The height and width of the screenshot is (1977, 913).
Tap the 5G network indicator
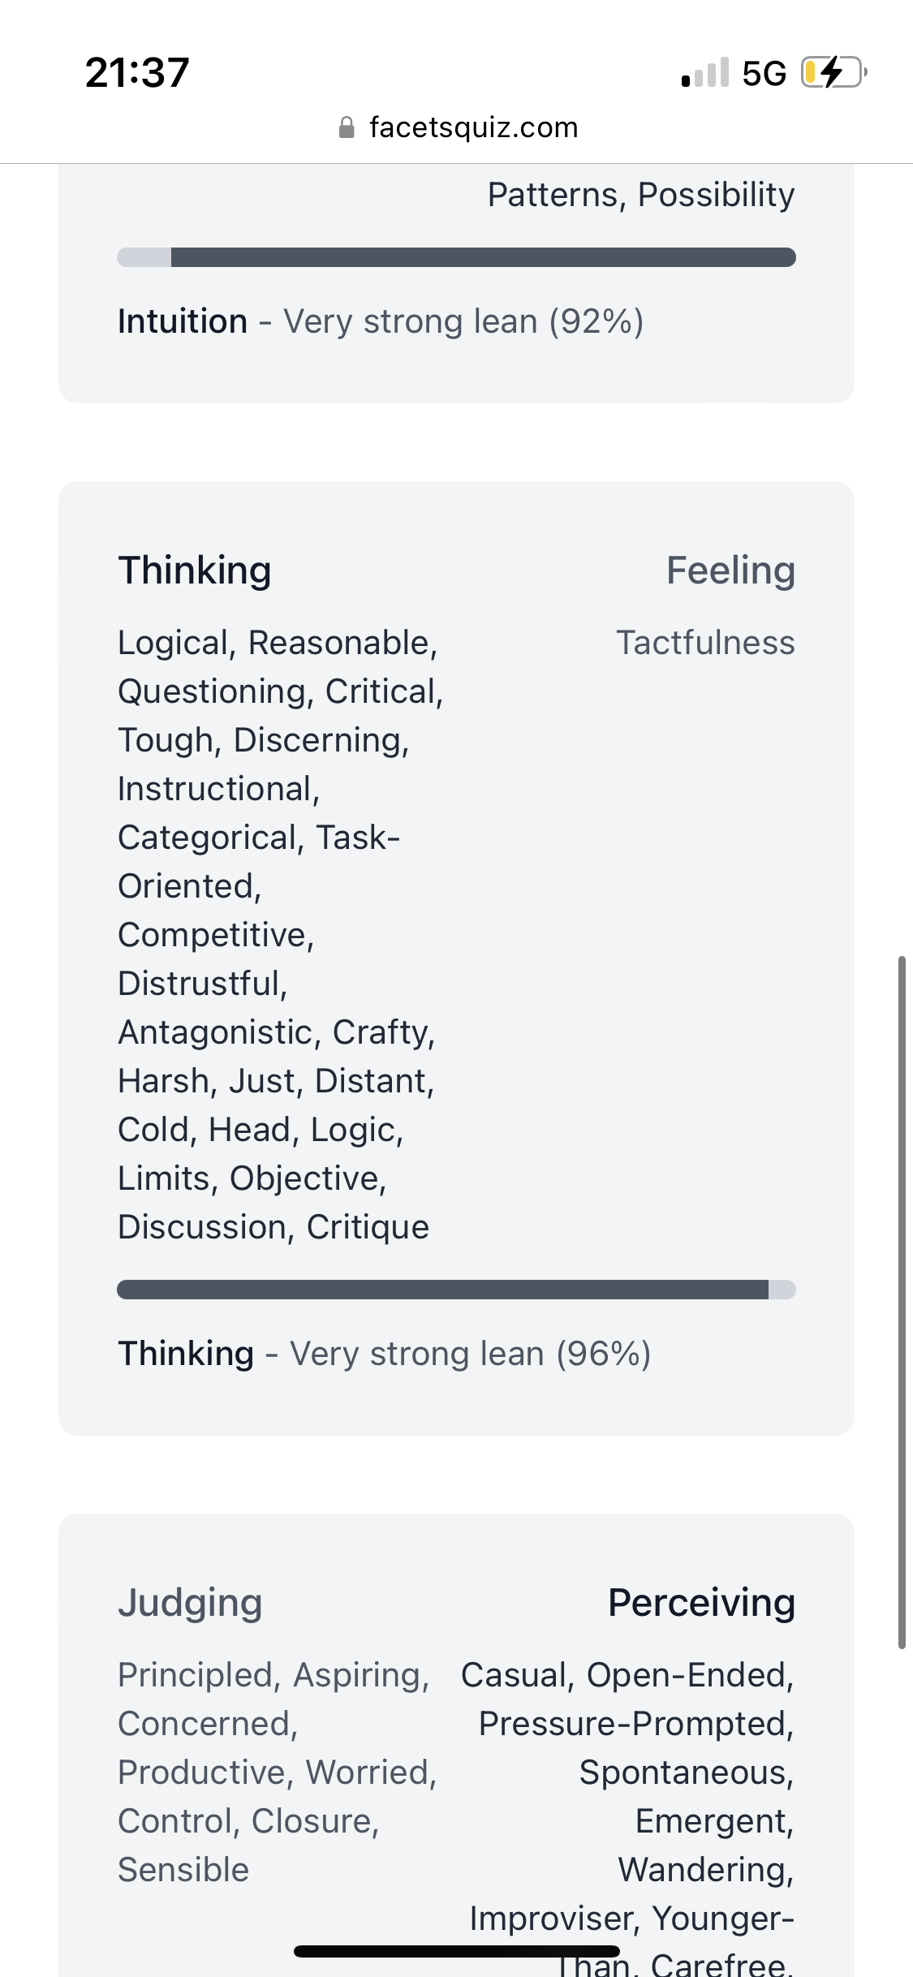(764, 73)
